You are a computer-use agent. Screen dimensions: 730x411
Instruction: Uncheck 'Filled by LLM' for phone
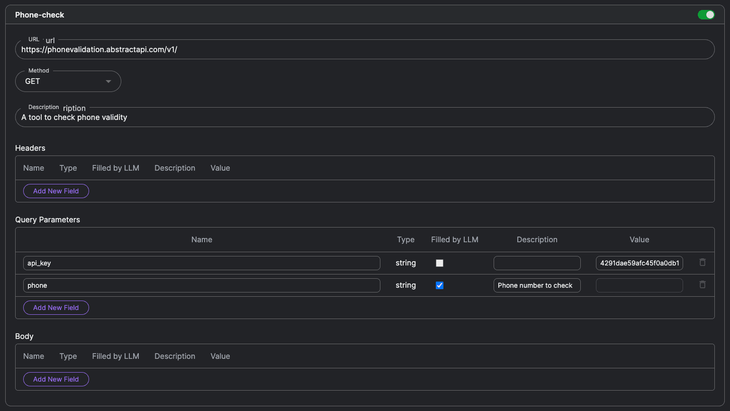point(439,285)
